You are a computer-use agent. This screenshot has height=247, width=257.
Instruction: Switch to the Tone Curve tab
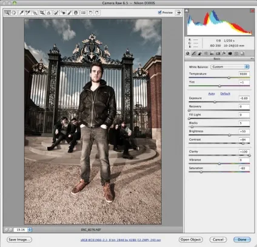(194, 53)
